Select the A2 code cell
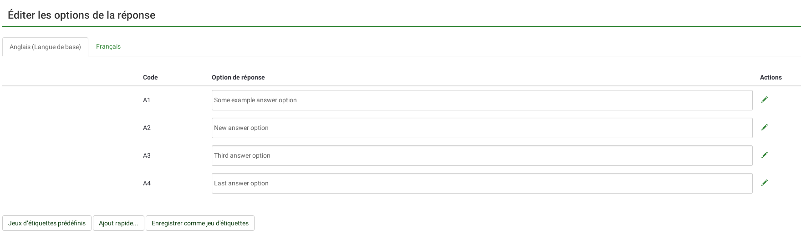Image resolution: width=801 pixels, height=244 pixels. pyautogui.click(x=147, y=128)
